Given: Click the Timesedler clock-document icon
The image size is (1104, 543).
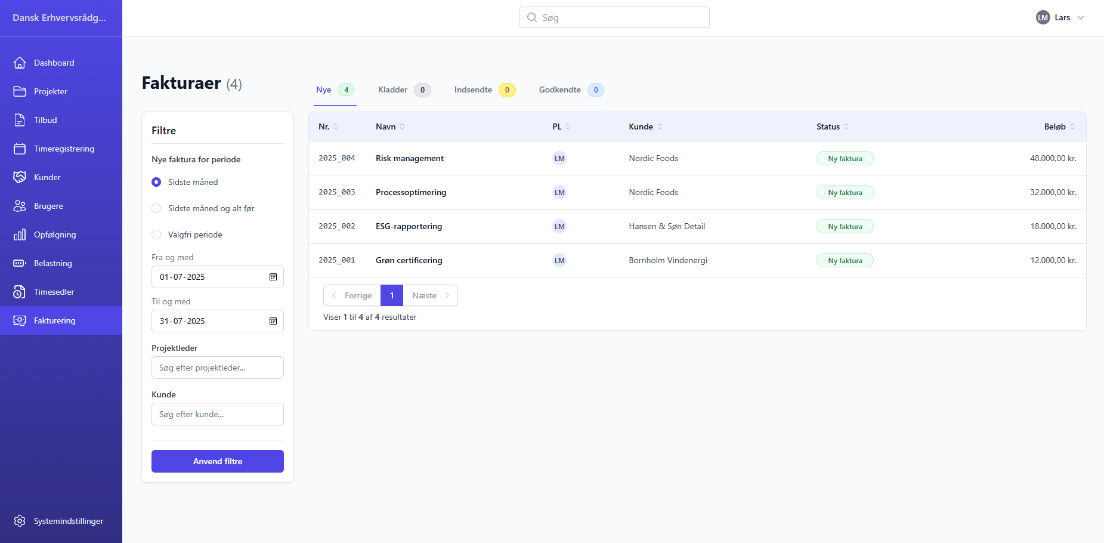Looking at the screenshot, I should (x=20, y=292).
